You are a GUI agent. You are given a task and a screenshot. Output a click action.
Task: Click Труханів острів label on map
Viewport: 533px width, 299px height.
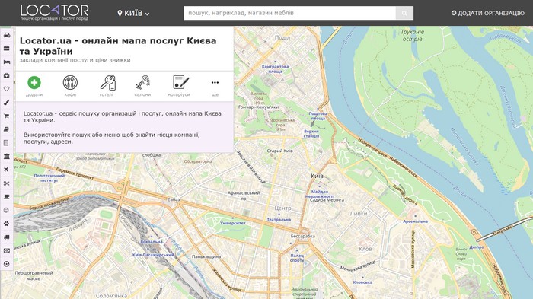click(413, 35)
